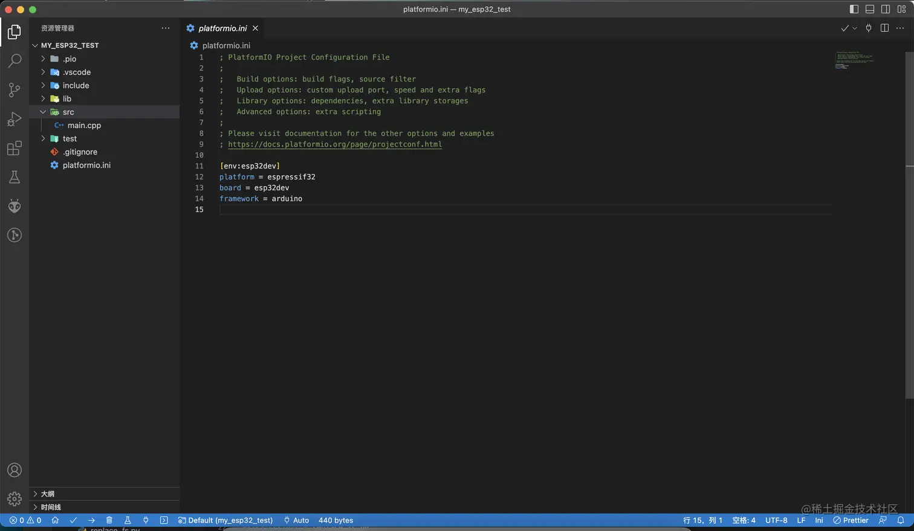Open the Search view in activity bar
This screenshot has width=914, height=531.
point(15,60)
